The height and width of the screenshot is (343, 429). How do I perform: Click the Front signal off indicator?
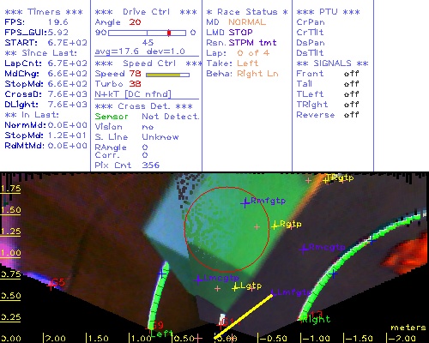click(x=351, y=74)
